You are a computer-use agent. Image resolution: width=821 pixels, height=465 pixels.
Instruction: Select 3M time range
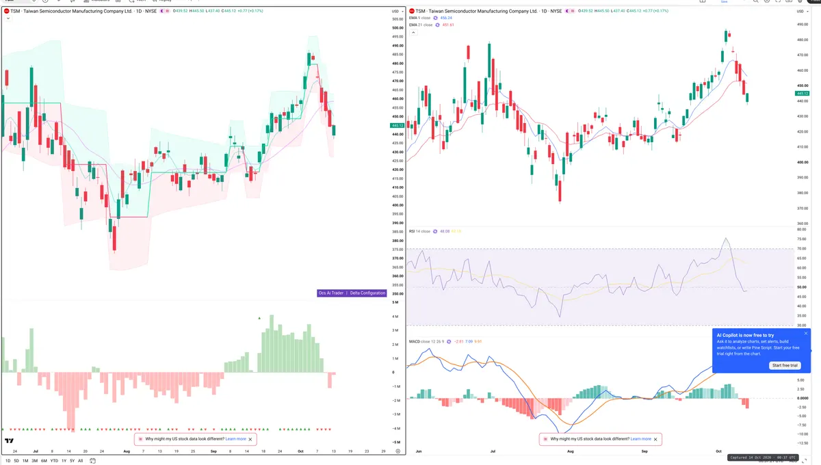tap(34, 461)
